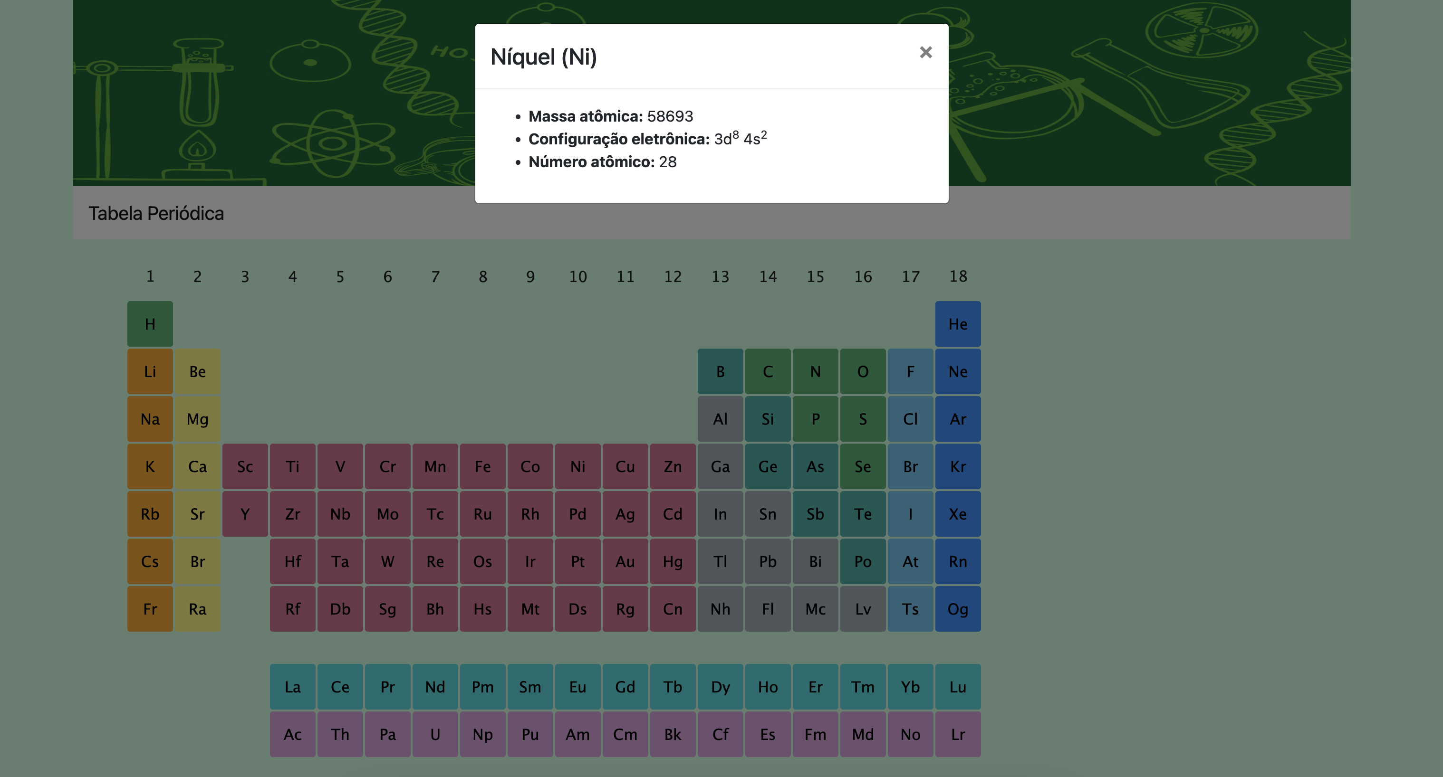The image size is (1443, 777).
Task: Open the Nickel (Ni) element cell
Action: coord(577,466)
